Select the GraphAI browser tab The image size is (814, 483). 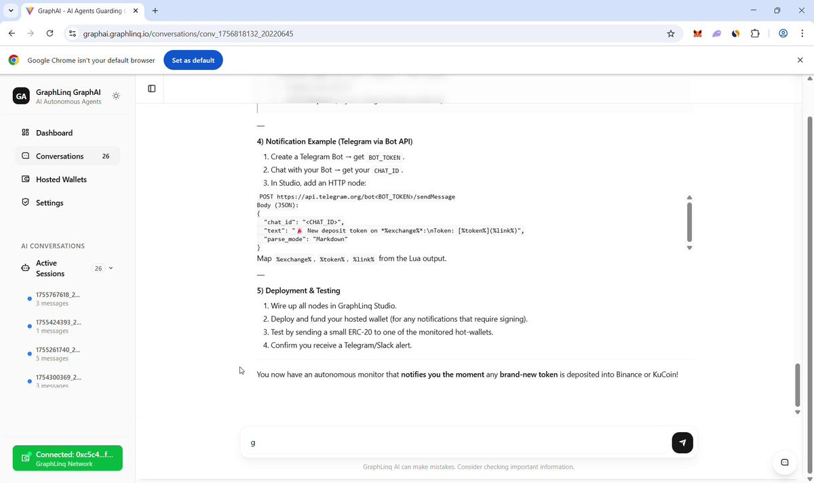pyautogui.click(x=81, y=11)
